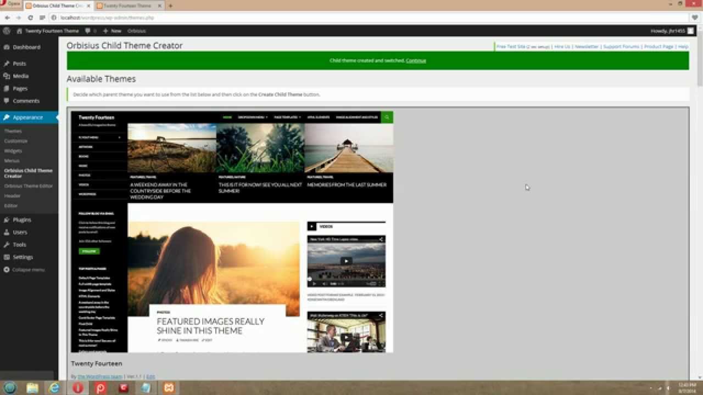
Task: Click the Media library icon
Action: [7, 76]
